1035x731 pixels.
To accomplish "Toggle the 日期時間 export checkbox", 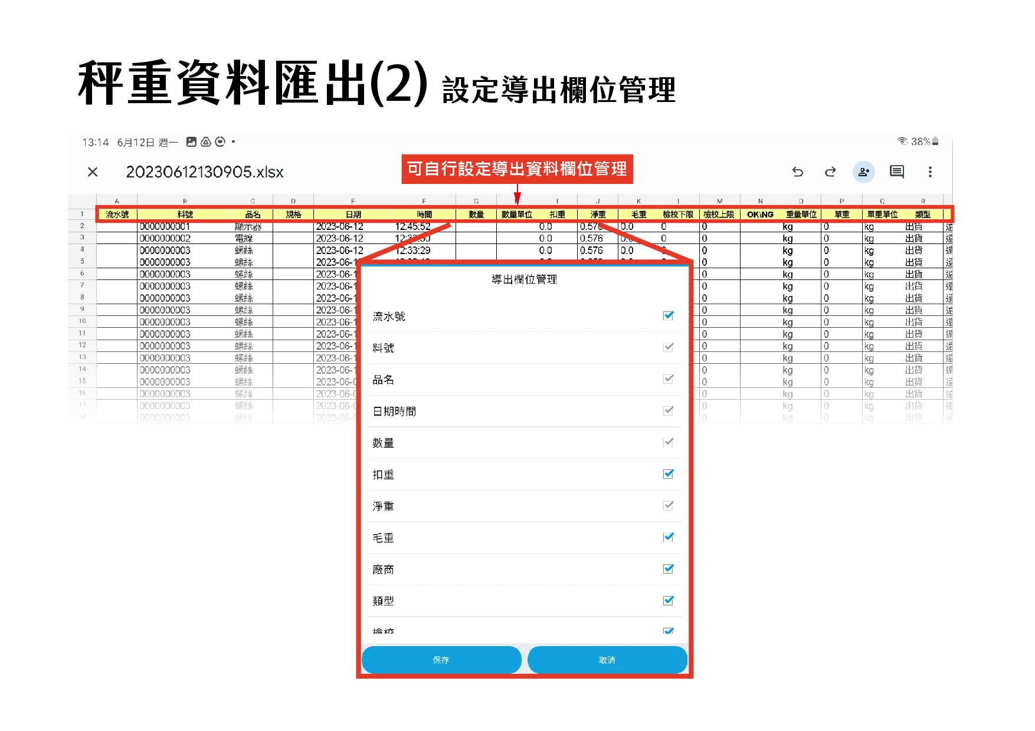I will (x=668, y=410).
